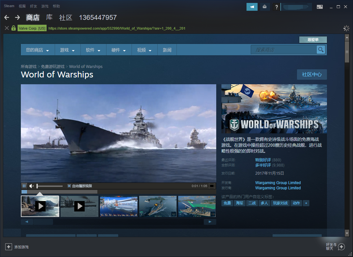Expand the 硬件 dropdown
Image resolution: width=353 pixels, height=257 pixels.
click(119, 50)
